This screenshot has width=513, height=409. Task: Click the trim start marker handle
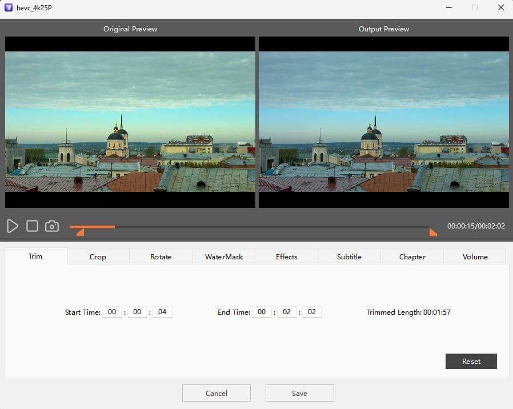coord(81,232)
